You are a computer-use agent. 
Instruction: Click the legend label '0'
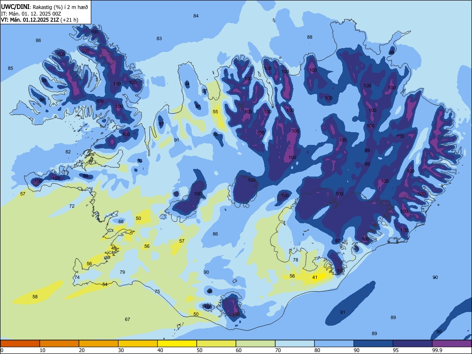pyautogui.click(x=2, y=350)
